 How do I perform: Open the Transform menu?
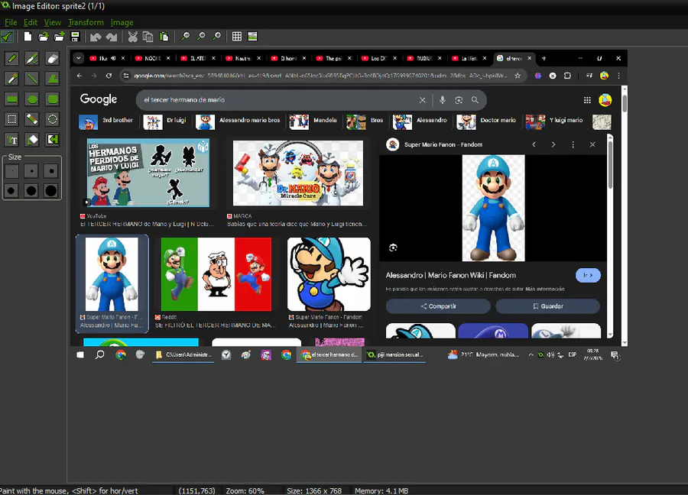[x=86, y=22]
